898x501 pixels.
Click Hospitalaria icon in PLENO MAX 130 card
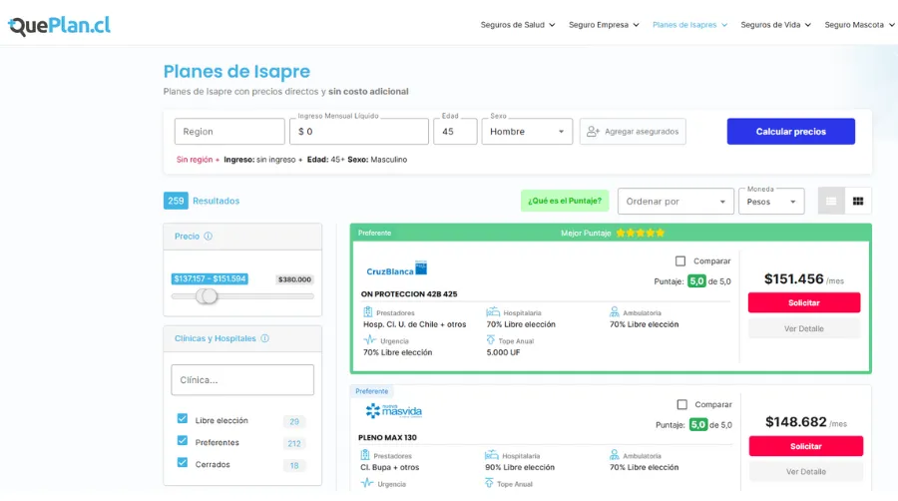[x=491, y=455]
